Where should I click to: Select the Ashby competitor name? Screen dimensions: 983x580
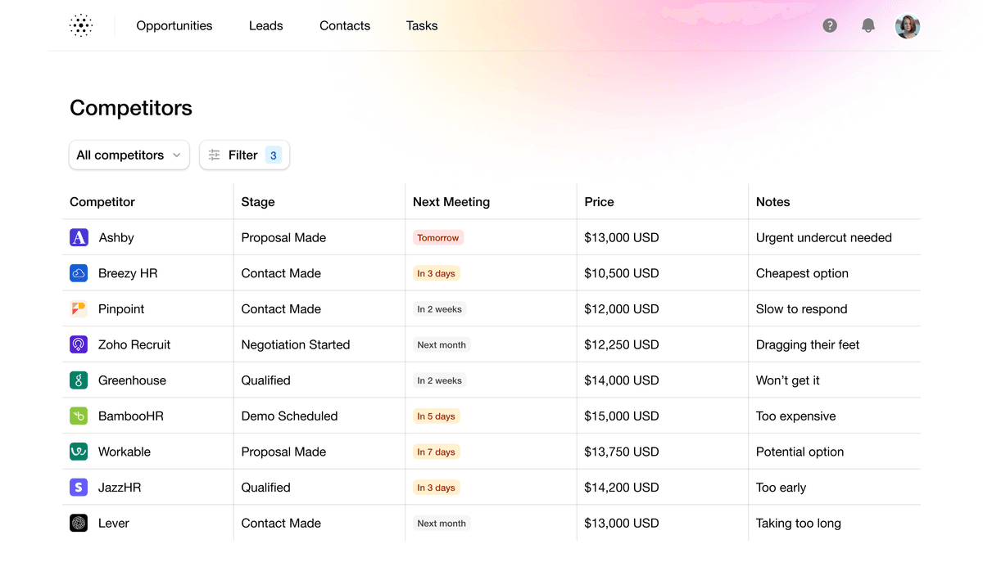tap(116, 237)
